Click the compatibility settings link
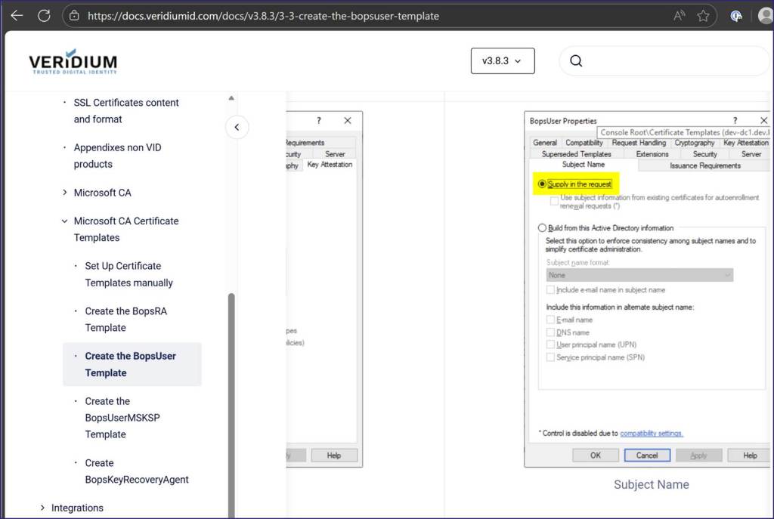Viewport: 774px width, 519px height. 651,434
